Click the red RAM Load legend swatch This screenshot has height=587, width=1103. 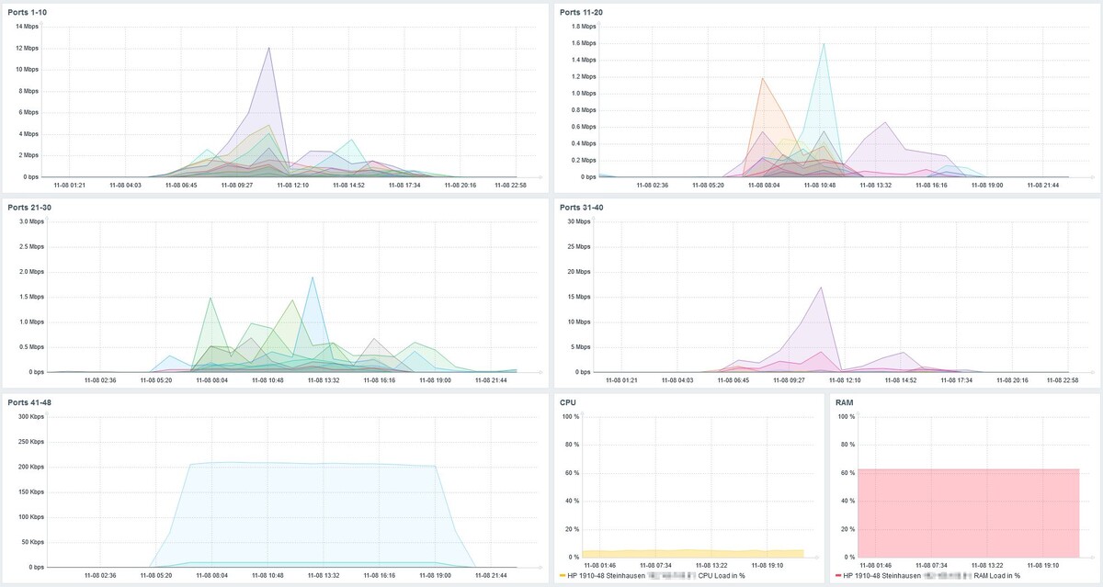click(x=838, y=575)
